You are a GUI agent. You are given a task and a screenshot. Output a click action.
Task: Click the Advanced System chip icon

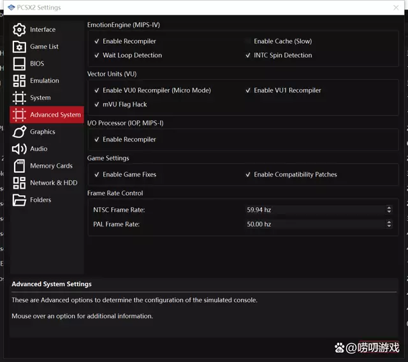19,115
